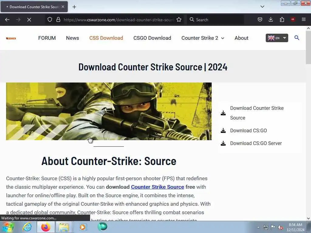Screen dimensions: 311x233
Task: Open the Firefox hamburger menu
Action: 304,19
